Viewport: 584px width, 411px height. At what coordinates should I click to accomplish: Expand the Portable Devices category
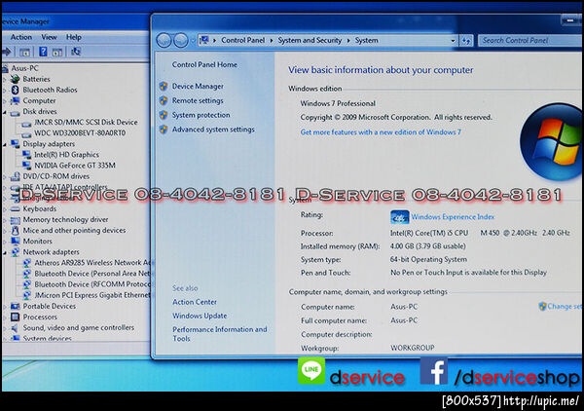[5, 307]
